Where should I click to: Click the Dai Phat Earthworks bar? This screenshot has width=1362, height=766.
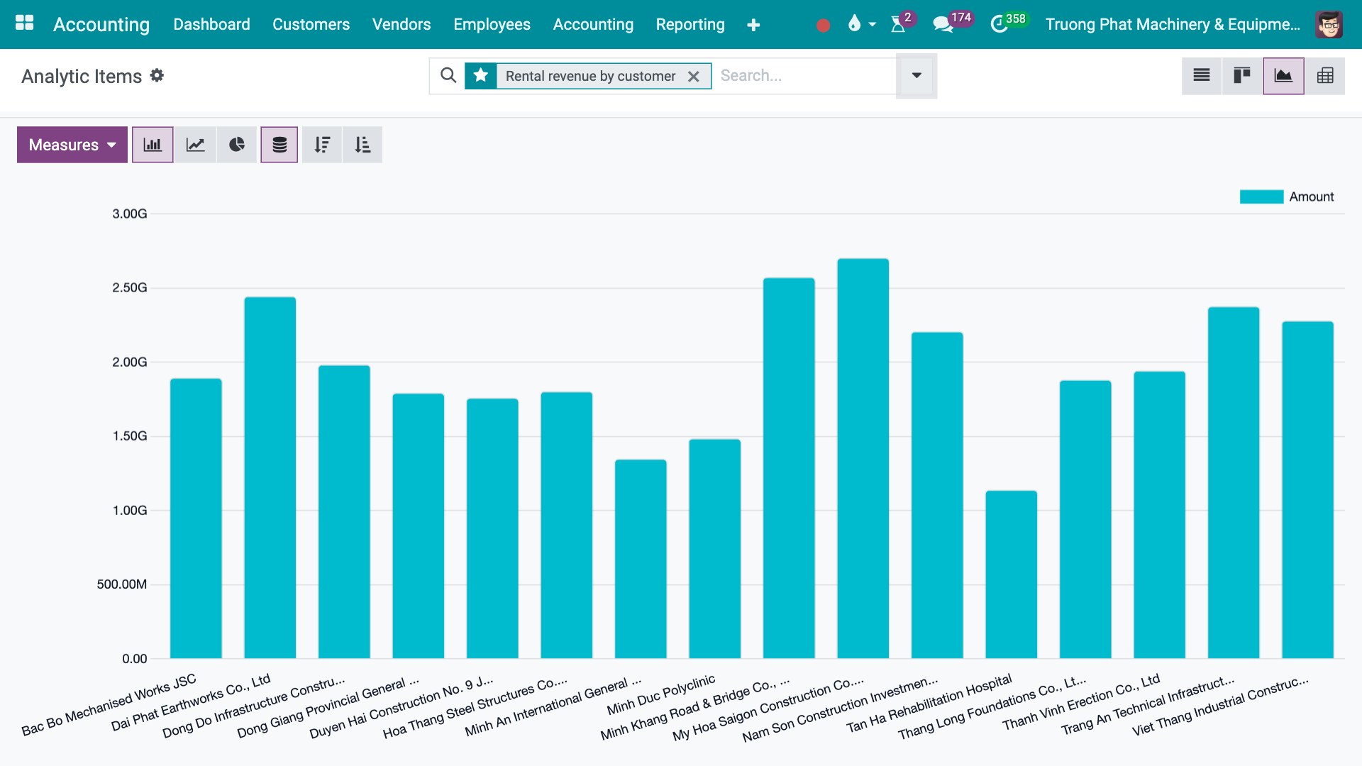[x=270, y=477]
